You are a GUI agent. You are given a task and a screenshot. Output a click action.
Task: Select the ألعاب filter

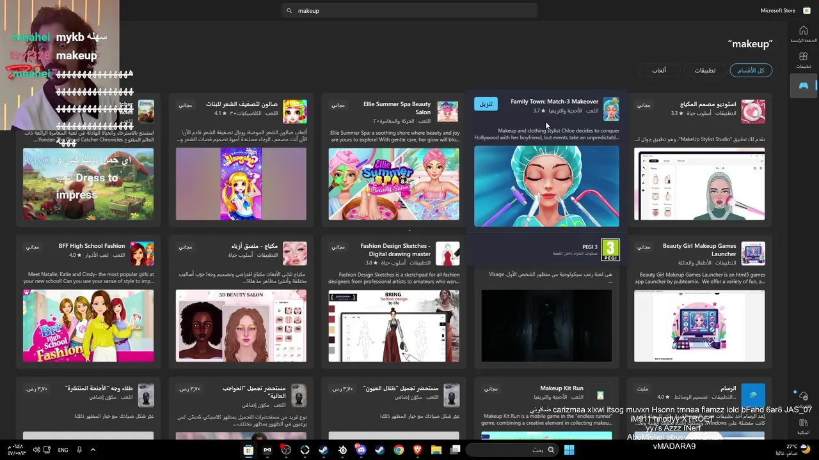pos(659,70)
